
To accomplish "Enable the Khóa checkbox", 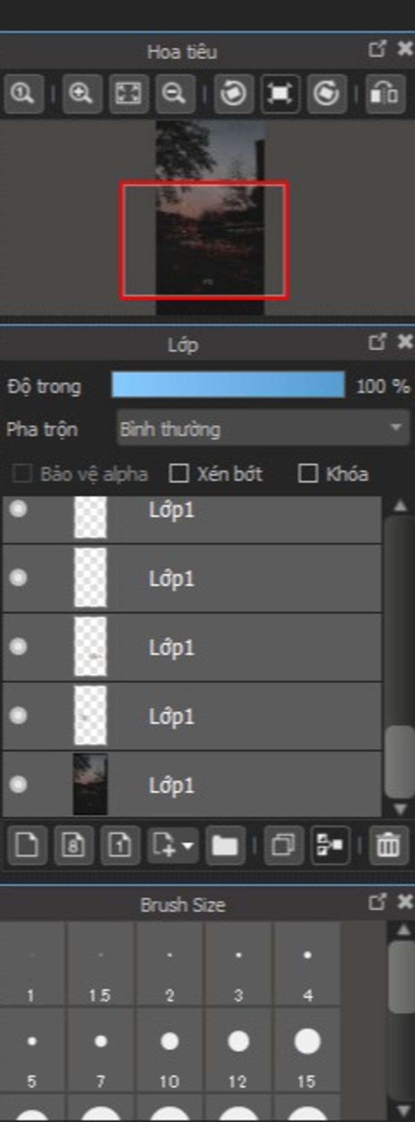I will pos(308,473).
